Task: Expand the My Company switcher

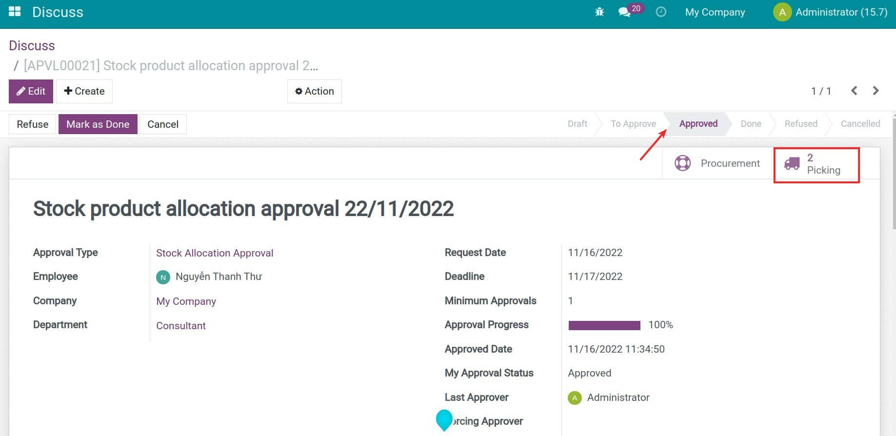Action: click(x=715, y=12)
